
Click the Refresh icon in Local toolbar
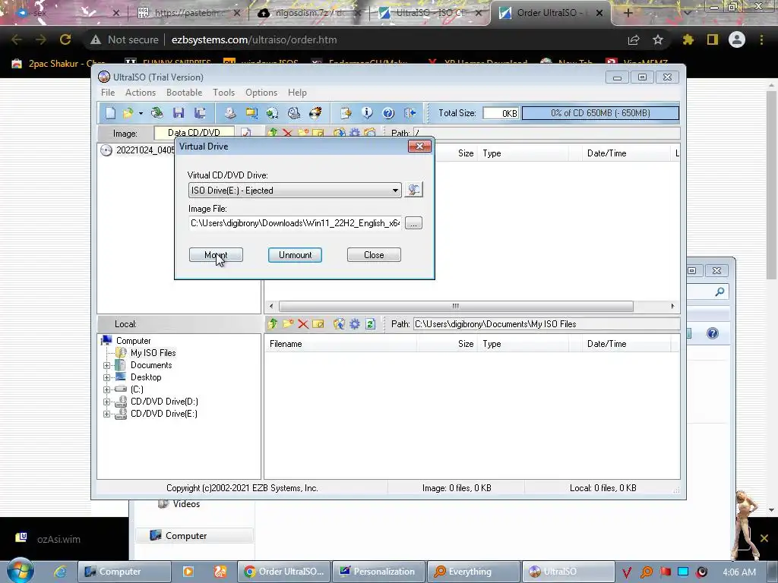(370, 324)
